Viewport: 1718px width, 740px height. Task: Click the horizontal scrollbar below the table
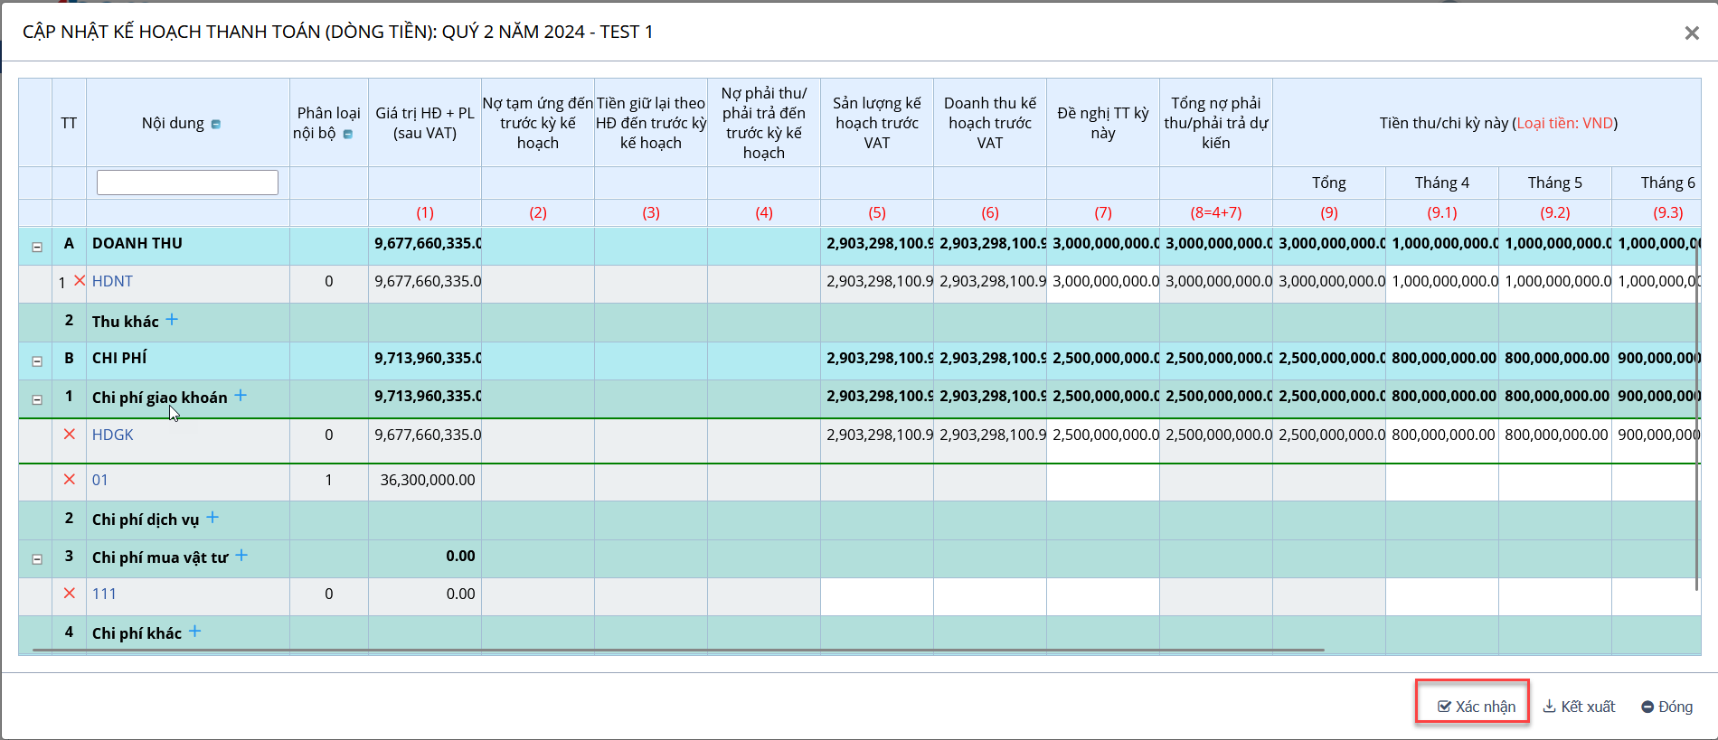tap(678, 650)
